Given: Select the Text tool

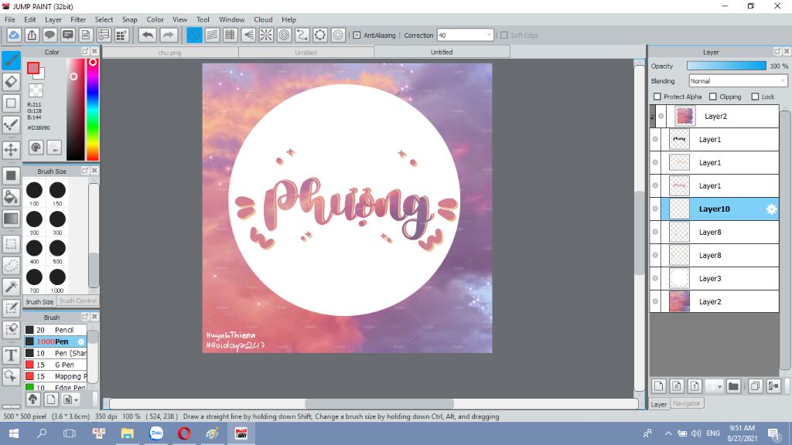Looking at the screenshot, I should pyautogui.click(x=11, y=355).
